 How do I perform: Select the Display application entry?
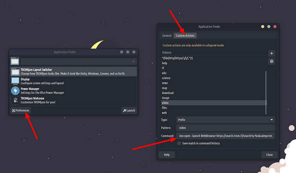[x=74, y=81]
